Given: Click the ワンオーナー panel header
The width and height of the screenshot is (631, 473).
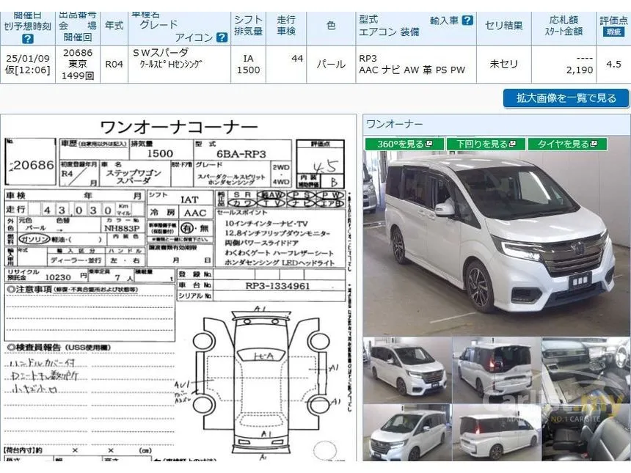Looking at the screenshot, I should point(497,124).
